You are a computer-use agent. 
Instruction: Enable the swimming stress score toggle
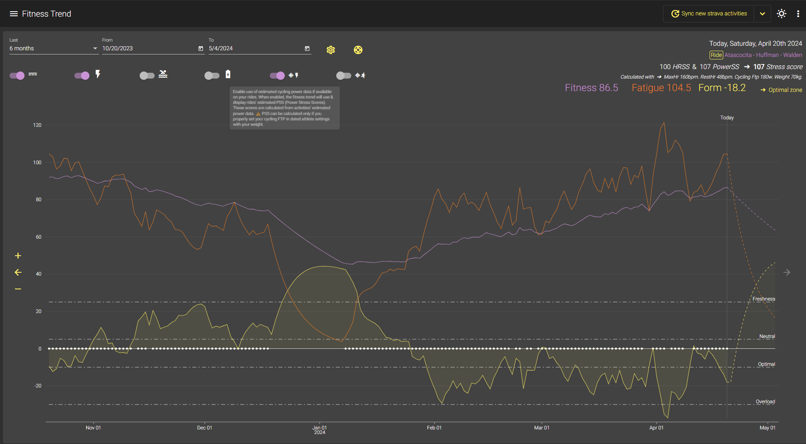point(147,75)
